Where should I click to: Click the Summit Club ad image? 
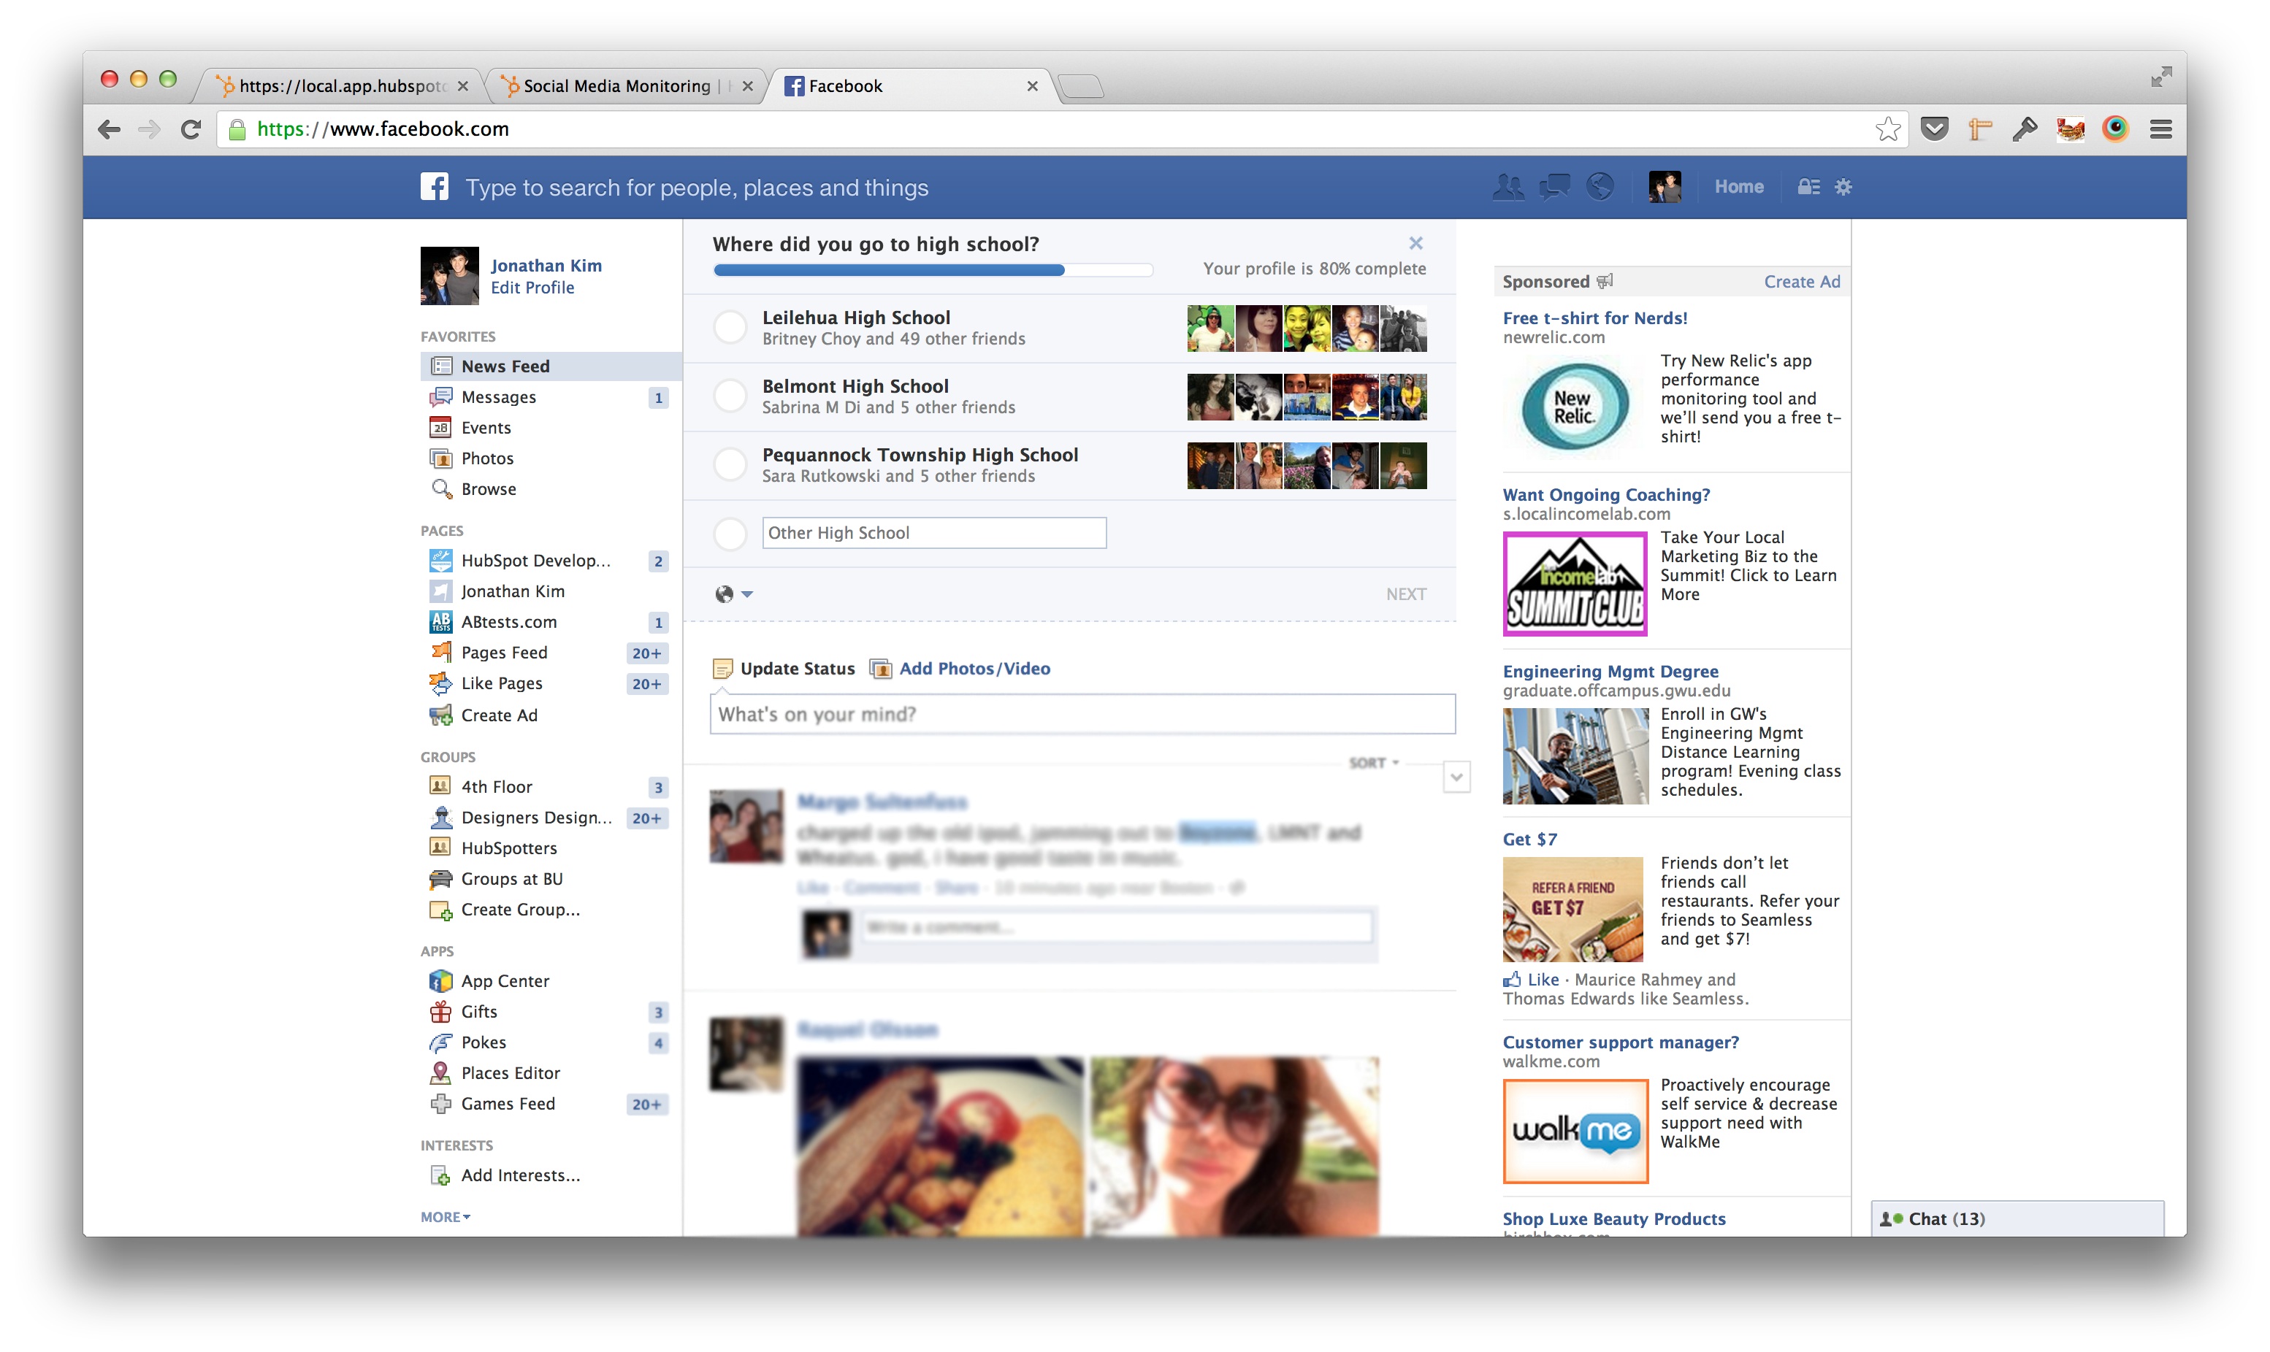click(x=1575, y=584)
